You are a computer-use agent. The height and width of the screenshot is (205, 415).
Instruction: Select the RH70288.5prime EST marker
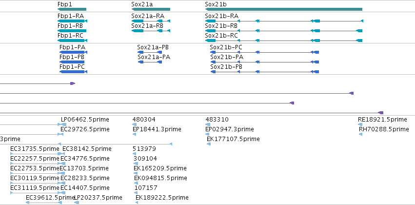pos(360,134)
